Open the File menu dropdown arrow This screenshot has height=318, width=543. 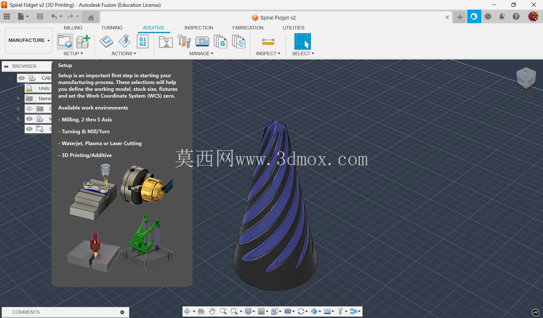(27, 17)
